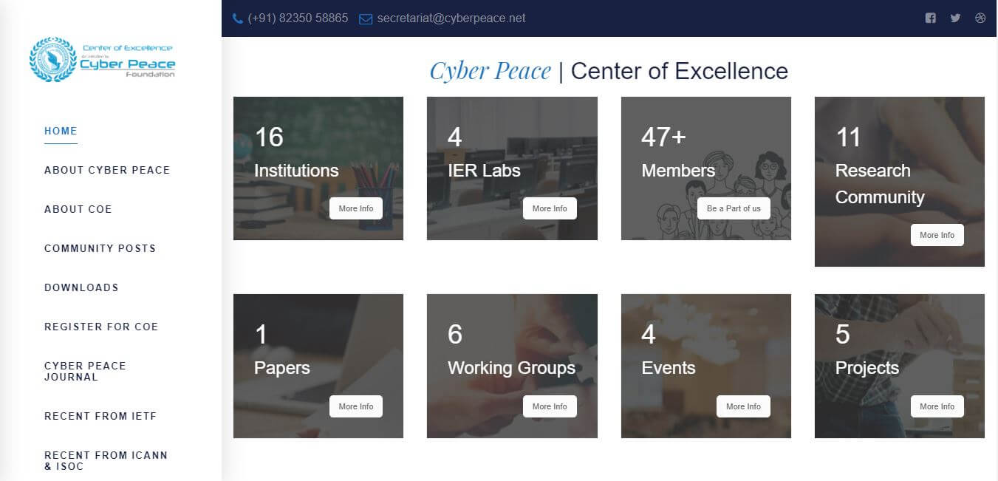The image size is (998, 481).
Task: Select the Home menu item
Action: (x=61, y=131)
